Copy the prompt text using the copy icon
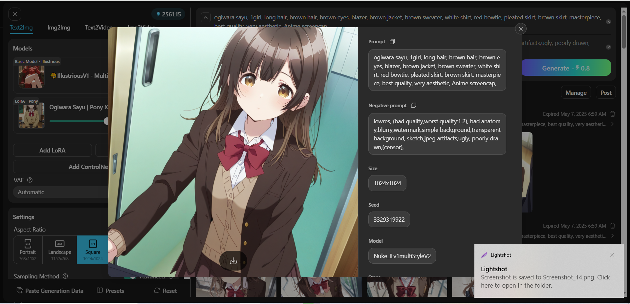 tap(392, 42)
